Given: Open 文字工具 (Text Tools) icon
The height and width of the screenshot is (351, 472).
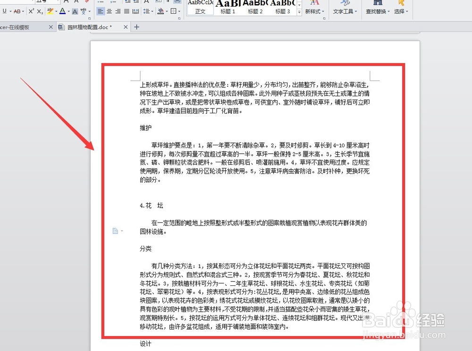Looking at the screenshot, I should click(345, 7).
